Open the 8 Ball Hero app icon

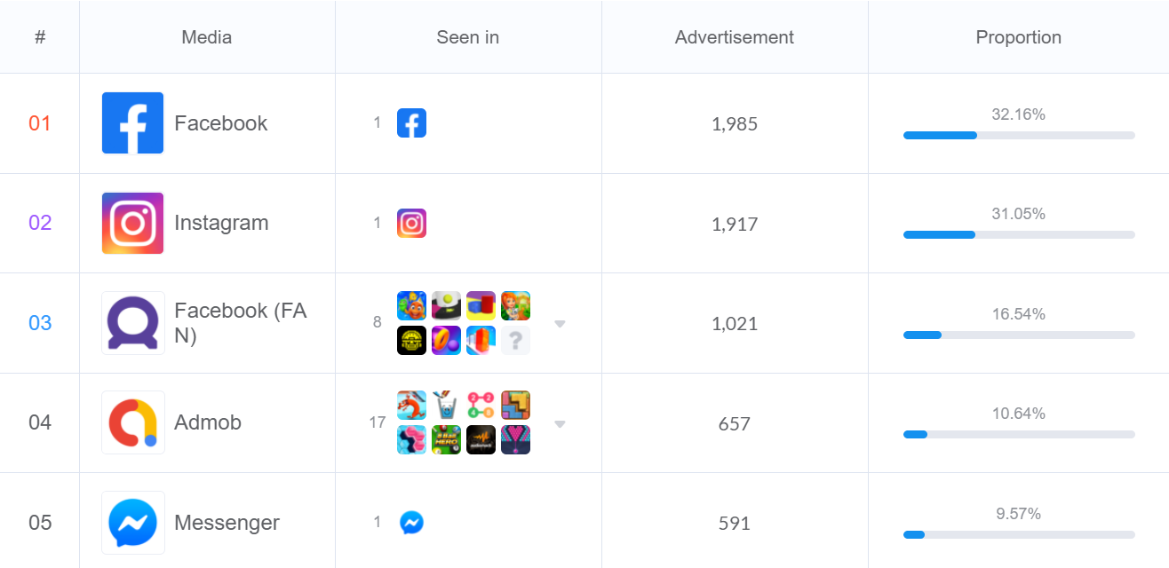coord(446,440)
